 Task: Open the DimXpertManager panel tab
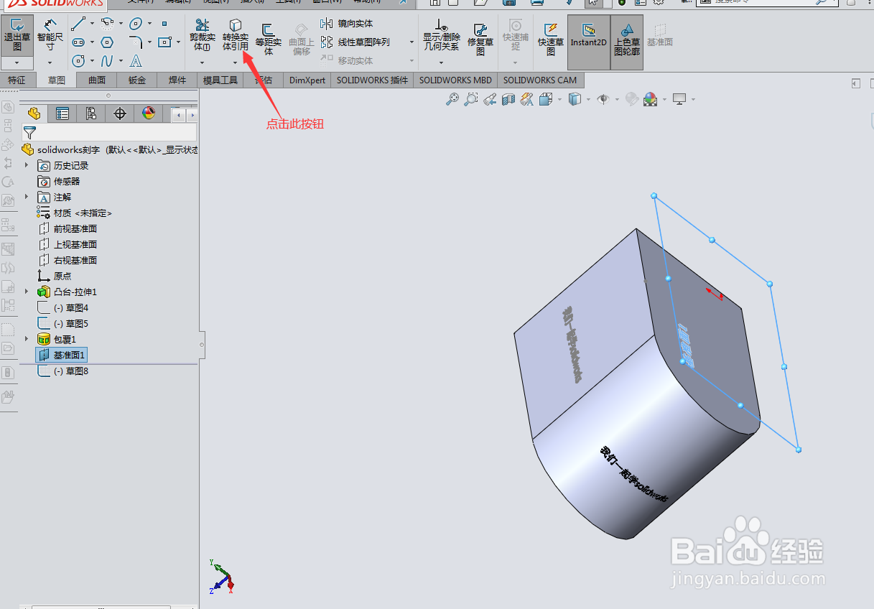pyautogui.click(x=120, y=113)
